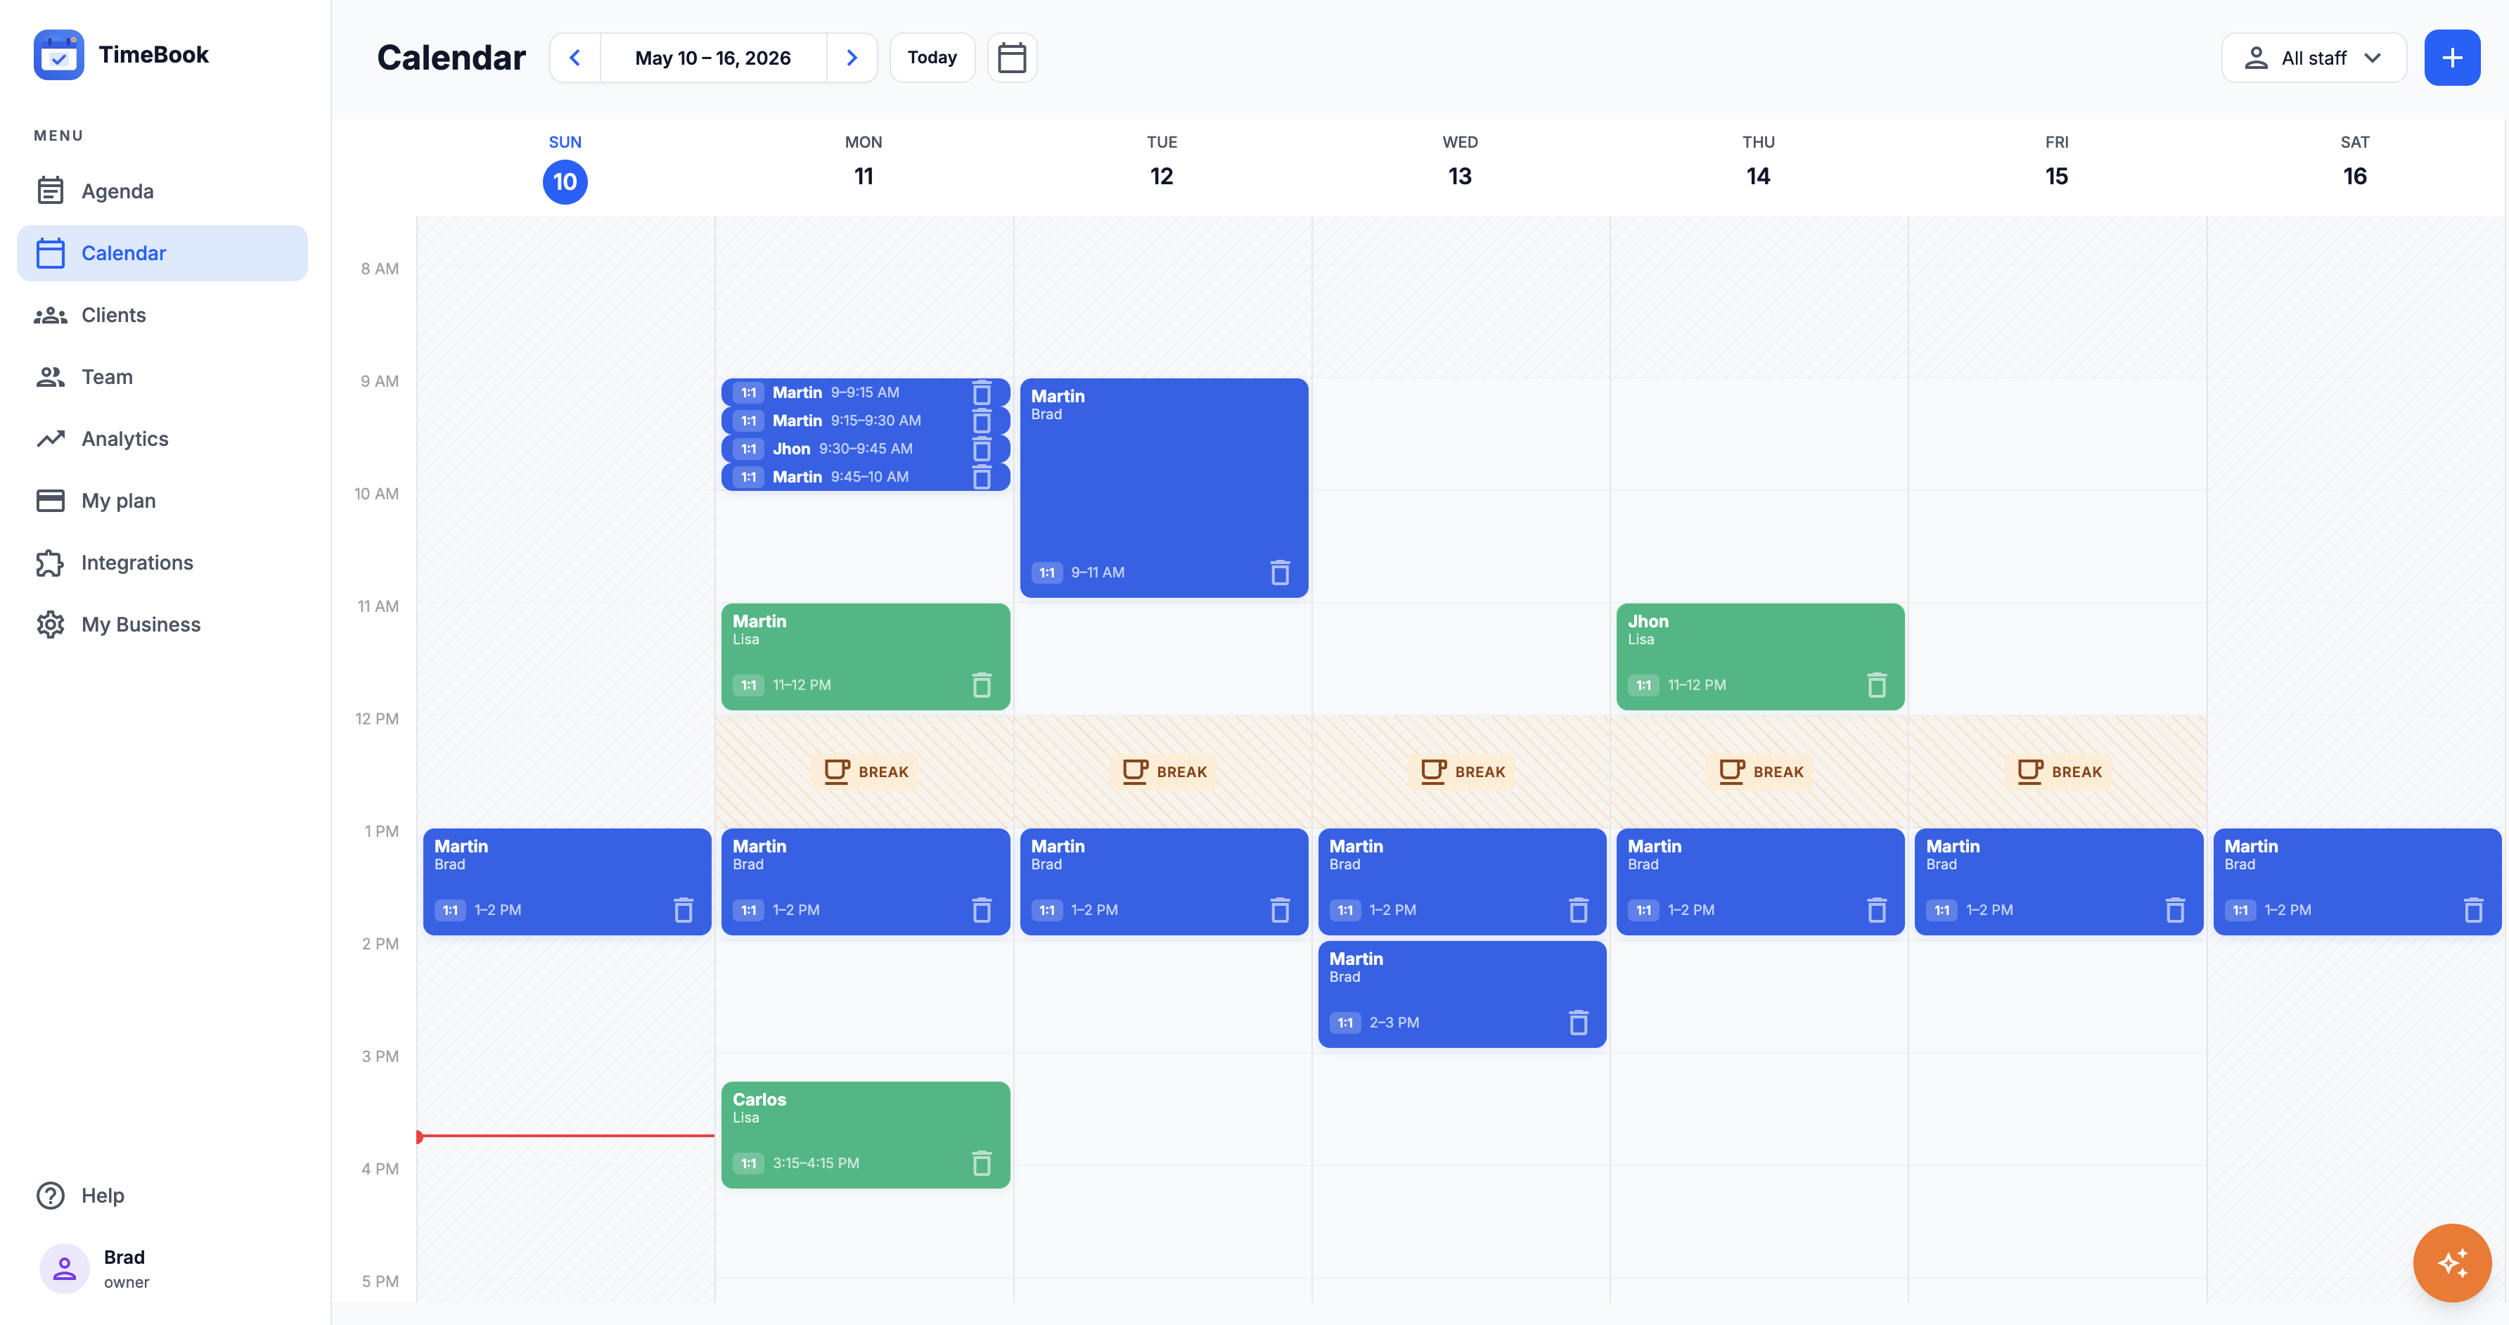Delete Thursday 1–2 PM Martin appointment
This screenshot has height=1325, width=2509.
point(1877,910)
